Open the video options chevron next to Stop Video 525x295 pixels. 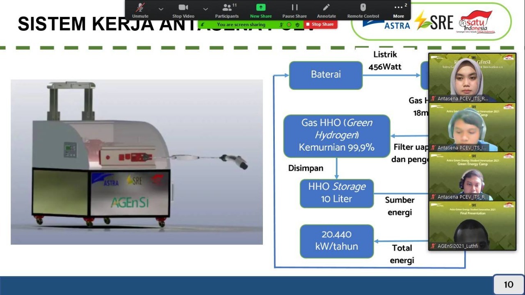[205, 9]
